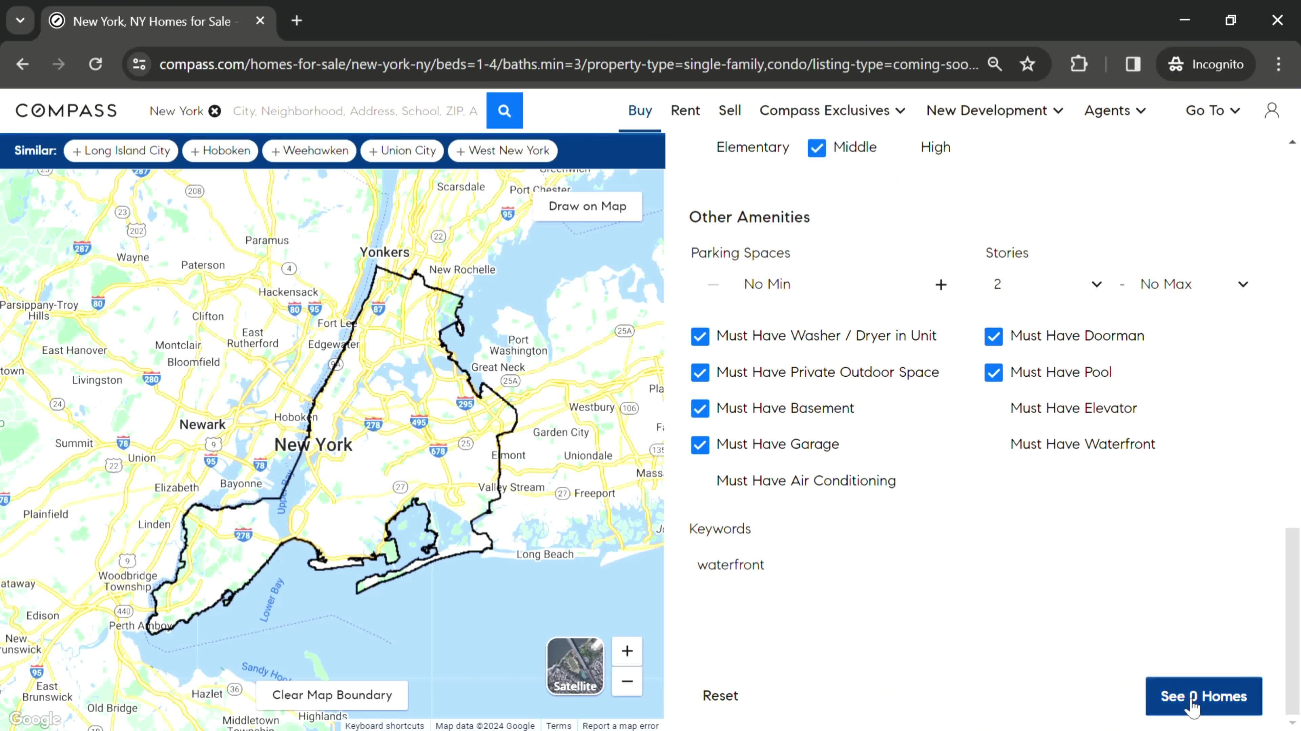Expand the New Development menu
1301x731 pixels.
(x=994, y=110)
